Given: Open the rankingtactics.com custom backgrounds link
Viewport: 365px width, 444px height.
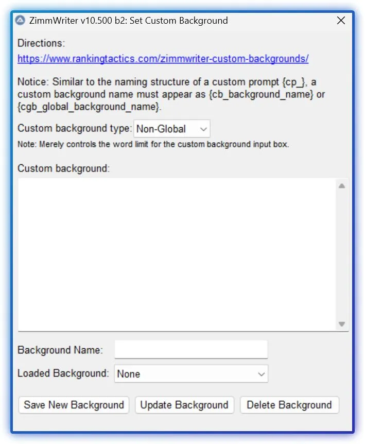Looking at the screenshot, I should click(163, 59).
